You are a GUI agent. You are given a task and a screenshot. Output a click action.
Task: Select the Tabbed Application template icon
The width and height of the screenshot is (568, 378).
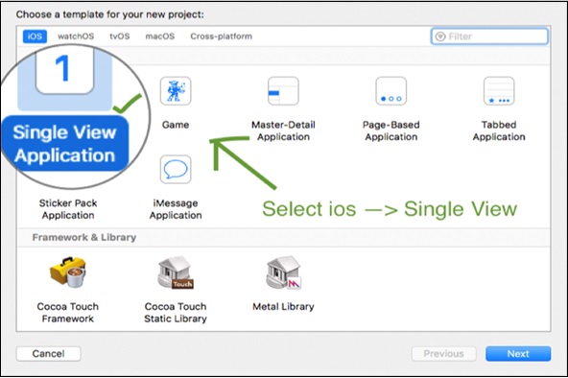[499, 91]
